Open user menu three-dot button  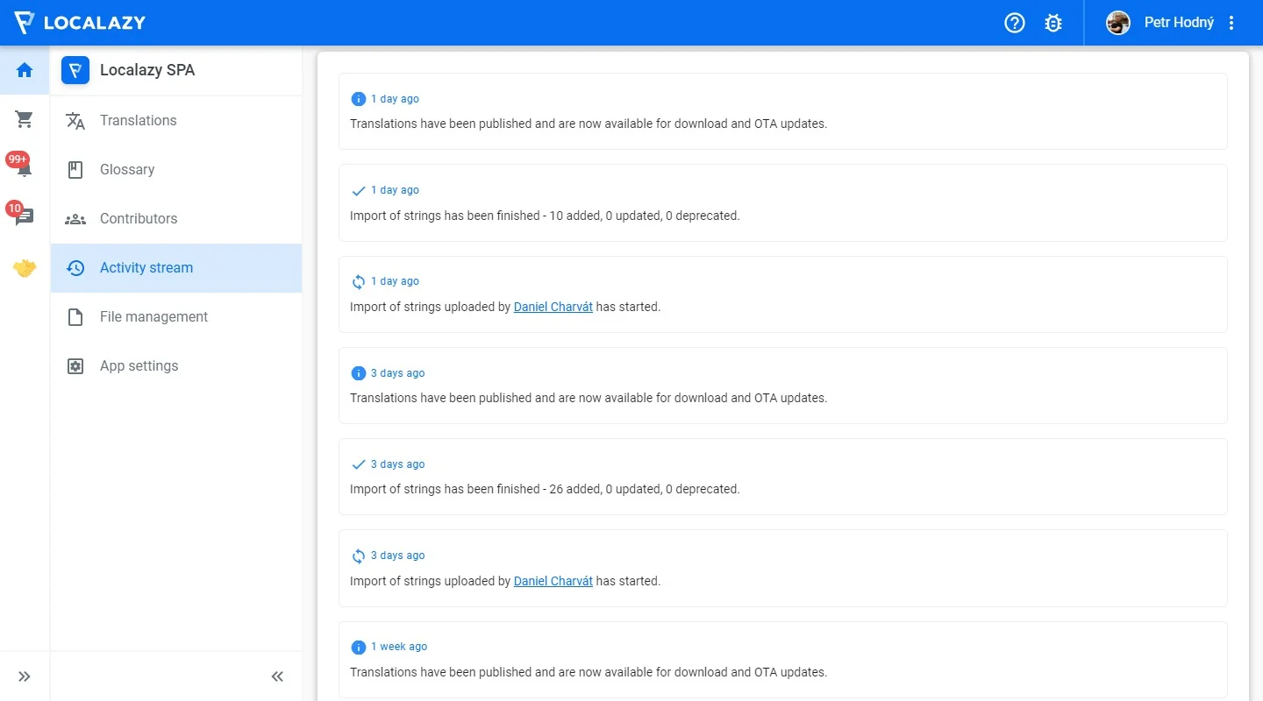[x=1231, y=23]
